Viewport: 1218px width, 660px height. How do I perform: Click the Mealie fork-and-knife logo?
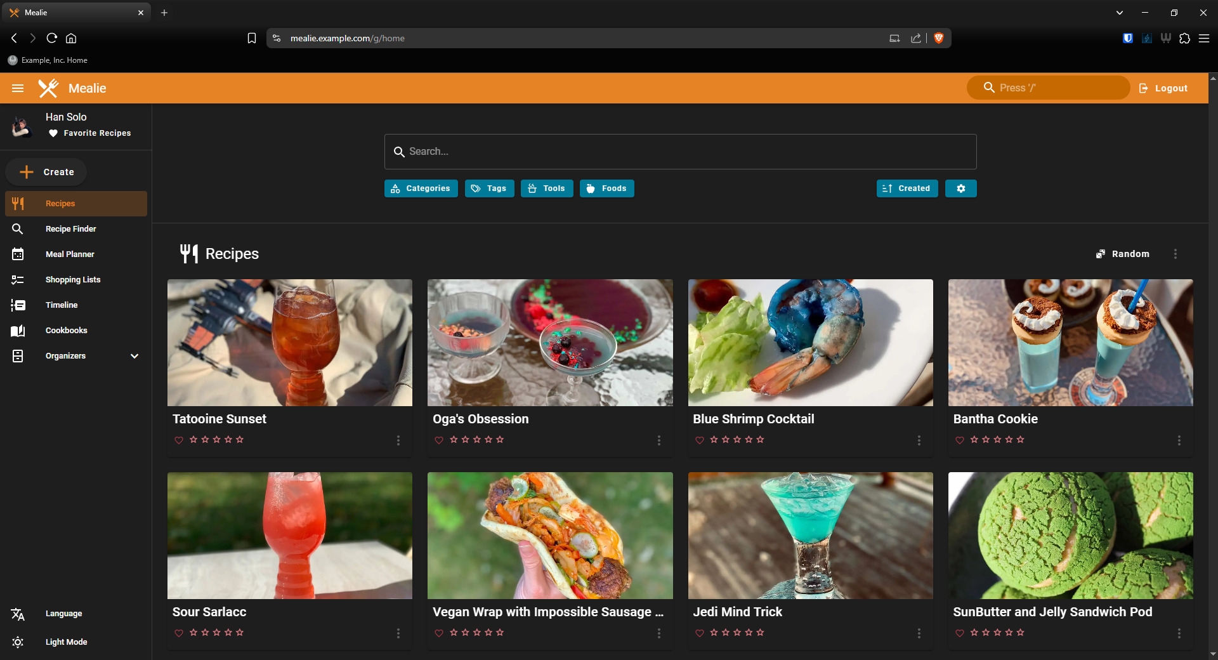(x=48, y=88)
